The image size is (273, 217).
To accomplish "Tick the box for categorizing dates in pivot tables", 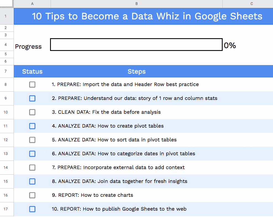I will tap(32, 154).
